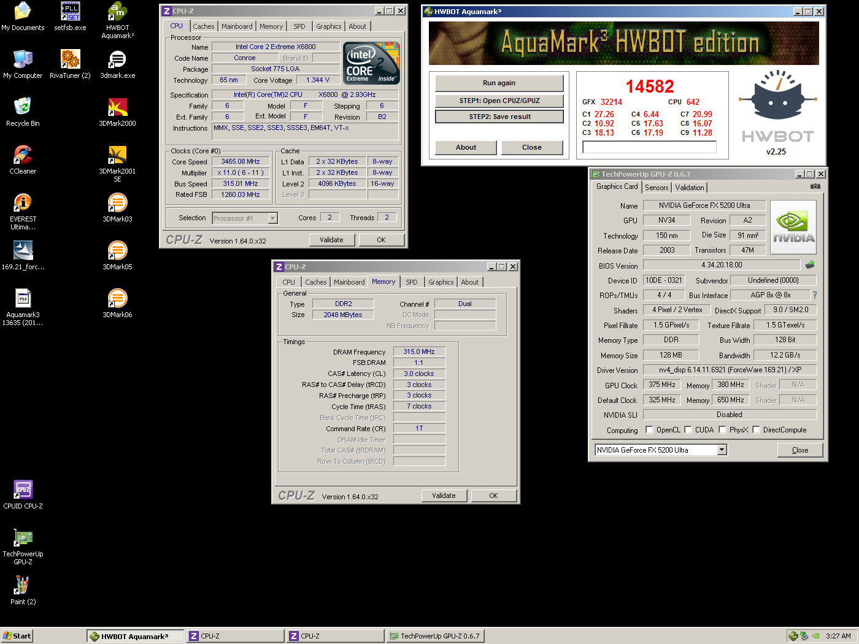Open EVEREST Ultimate desktop icon

tap(23, 212)
